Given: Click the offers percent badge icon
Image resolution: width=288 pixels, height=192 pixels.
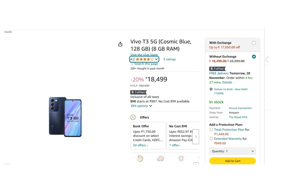Looking at the screenshot, I should 133,117.
